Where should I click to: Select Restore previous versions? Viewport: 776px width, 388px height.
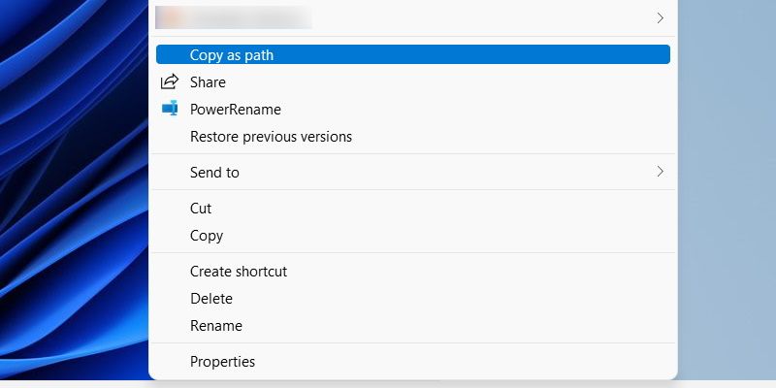tap(413, 136)
